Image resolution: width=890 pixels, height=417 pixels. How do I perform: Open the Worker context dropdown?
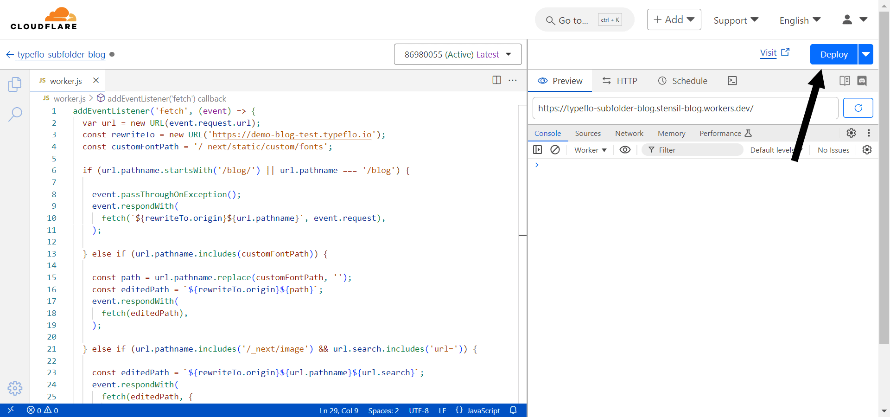[590, 150]
